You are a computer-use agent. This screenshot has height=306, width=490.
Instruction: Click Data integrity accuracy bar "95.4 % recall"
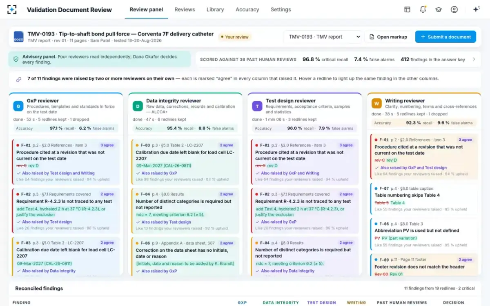click(x=185, y=128)
